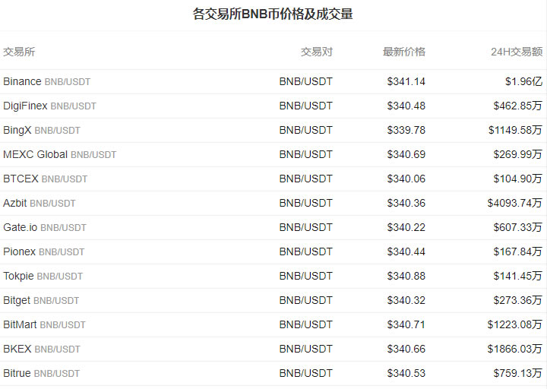Open the Azbit exchange link

click(14, 203)
